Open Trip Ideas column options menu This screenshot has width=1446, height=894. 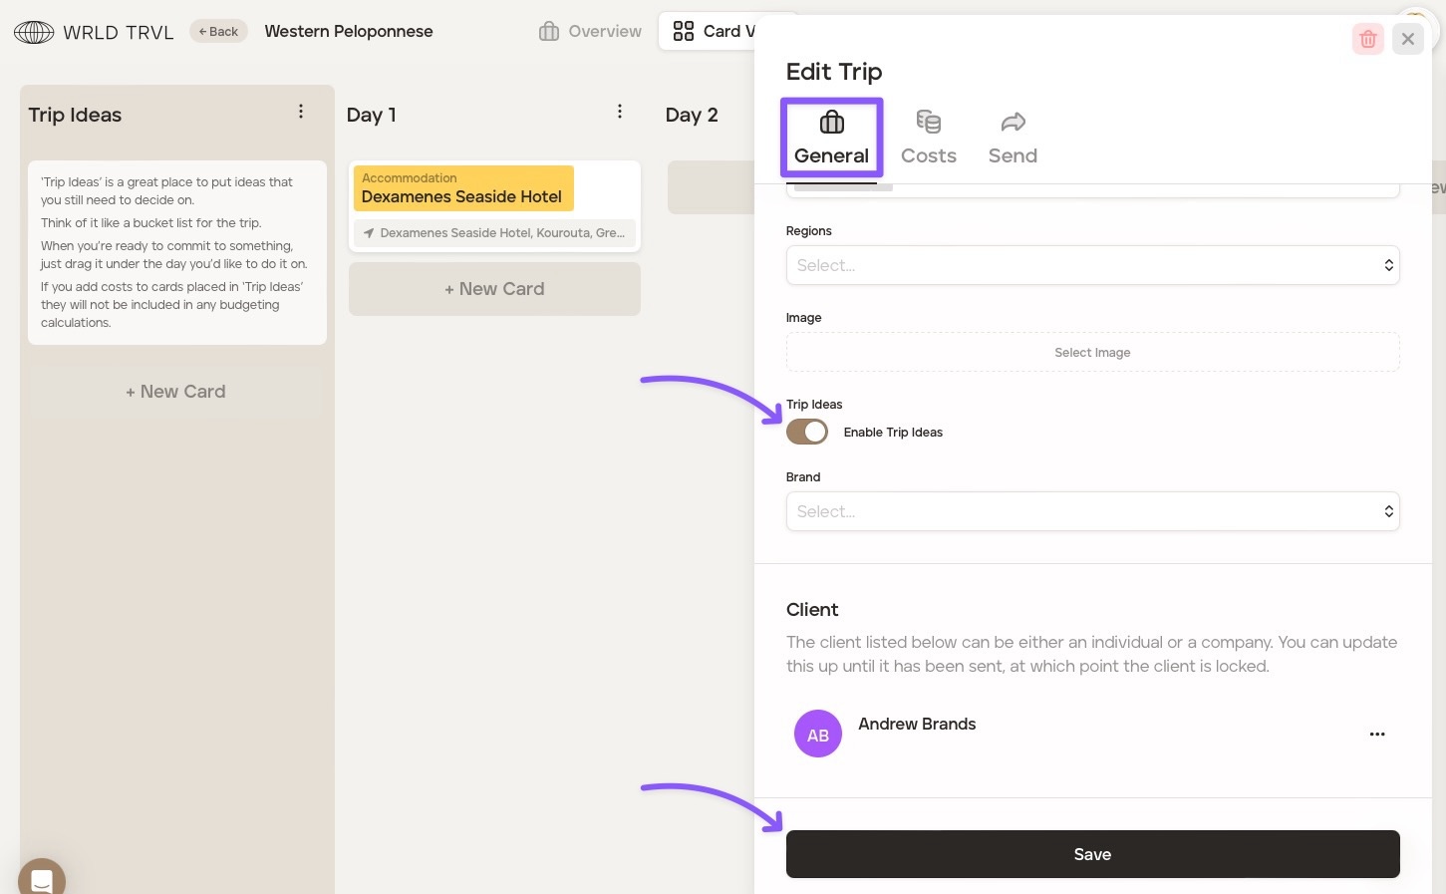pyautogui.click(x=301, y=112)
